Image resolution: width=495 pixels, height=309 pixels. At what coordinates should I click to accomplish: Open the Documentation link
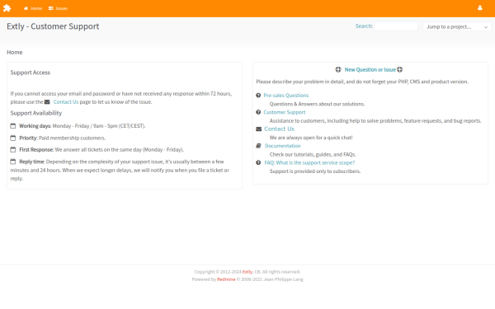coord(282,146)
